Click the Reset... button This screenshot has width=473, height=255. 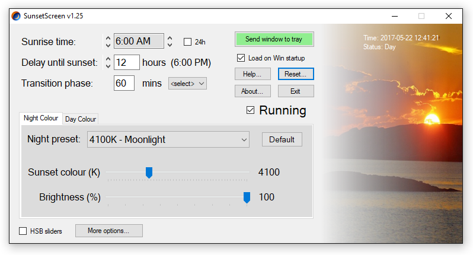coord(296,74)
